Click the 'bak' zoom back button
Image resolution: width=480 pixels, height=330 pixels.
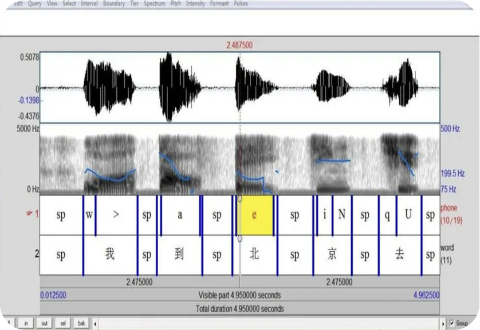coord(81,323)
